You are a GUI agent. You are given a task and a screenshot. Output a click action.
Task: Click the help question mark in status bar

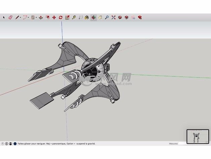pyautogui.click(x=3, y=144)
